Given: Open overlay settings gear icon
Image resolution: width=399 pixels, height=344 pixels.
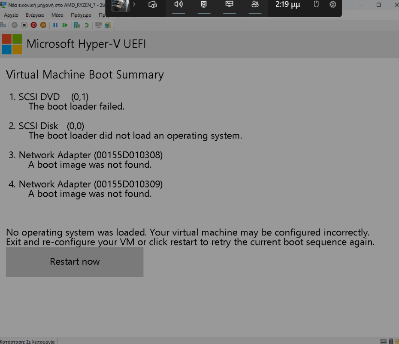Looking at the screenshot, I should [x=332, y=4].
